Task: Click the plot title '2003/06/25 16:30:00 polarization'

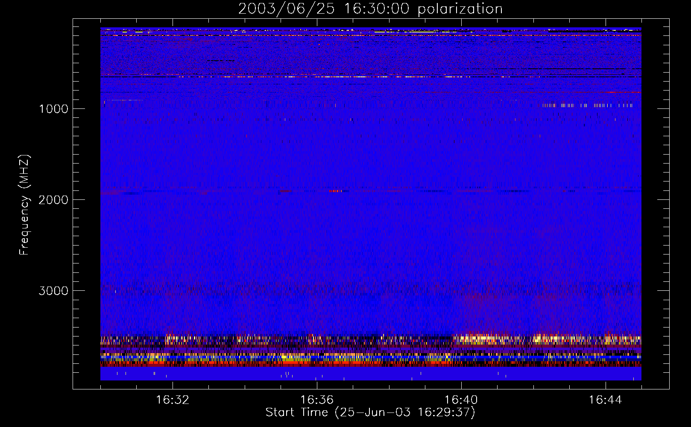Action: (x=370, y=9)
